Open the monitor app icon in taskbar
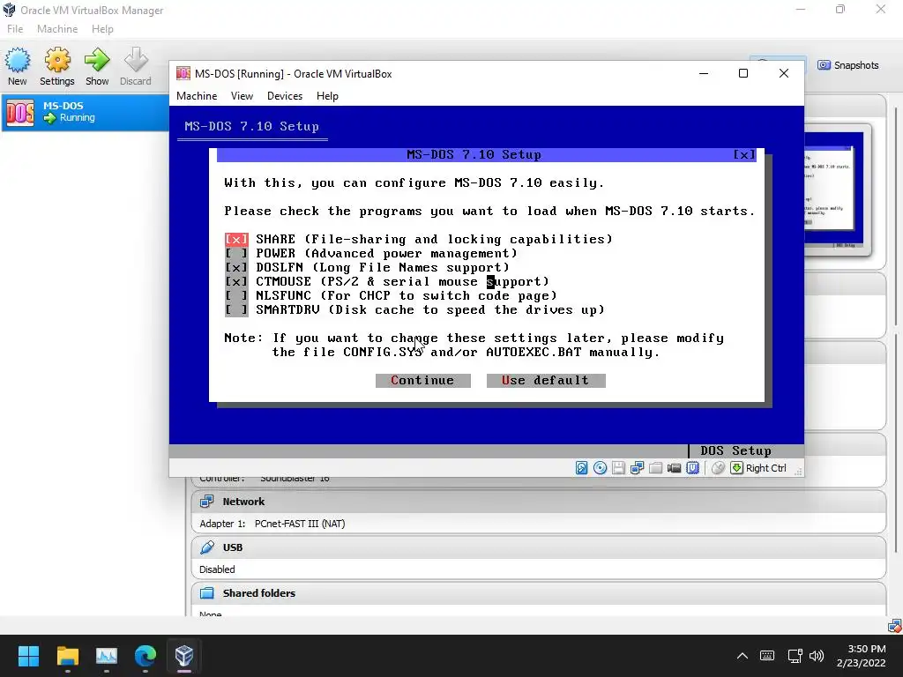 (x=107, y=656)
